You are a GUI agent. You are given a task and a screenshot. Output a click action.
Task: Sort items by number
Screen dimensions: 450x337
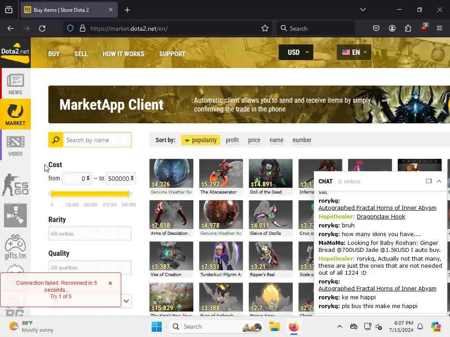point(302,140)
